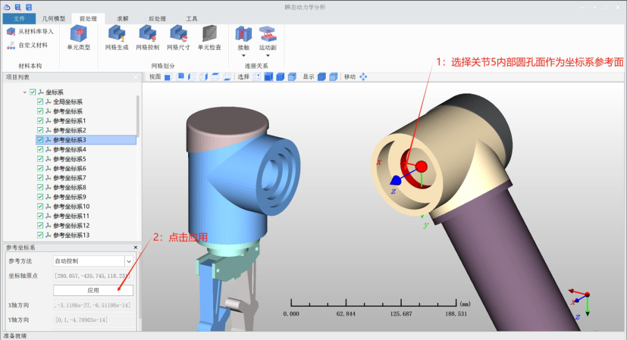Click the 运动副 kinematic joint icon
The width and height of the screenshot is (627, 340).
click(x=268, y=34)
